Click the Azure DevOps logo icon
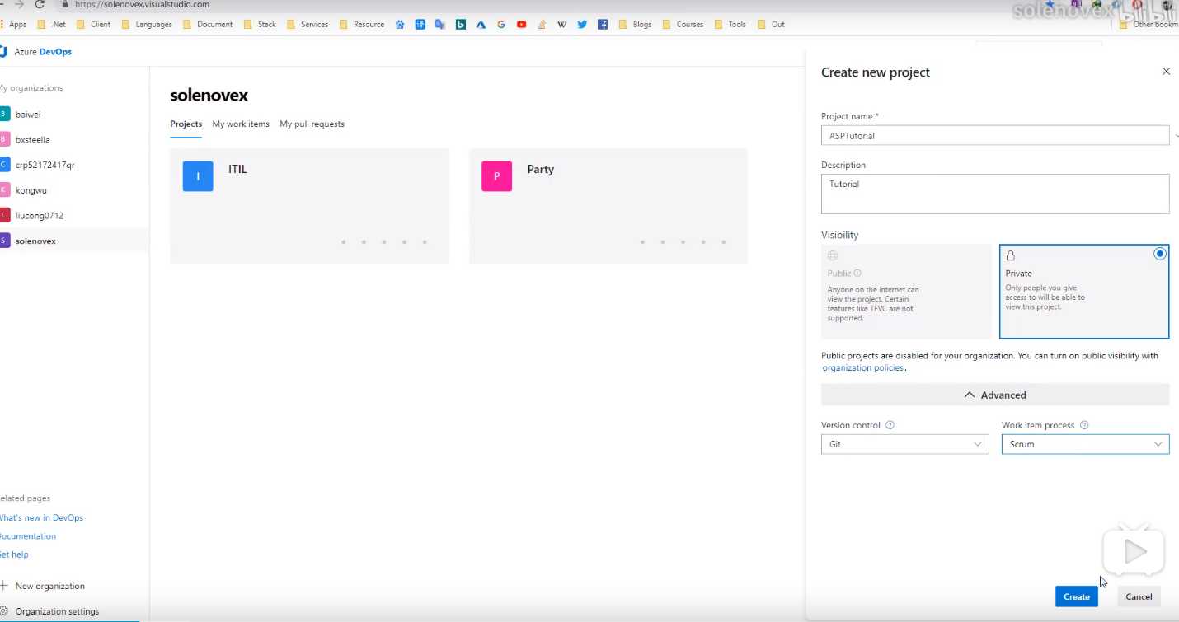This screenshot has height=622, width=1179. pos(3,52)
